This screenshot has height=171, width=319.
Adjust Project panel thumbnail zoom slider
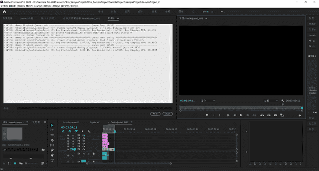(31, 163)
